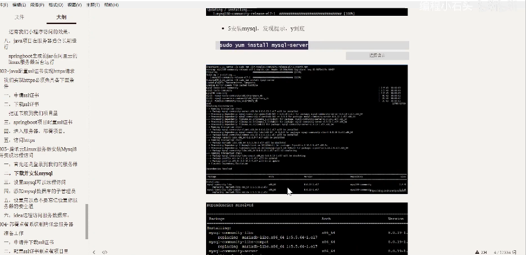
Task: Switch to the 大纲 sidebar tab
Action: pos(62,17)
